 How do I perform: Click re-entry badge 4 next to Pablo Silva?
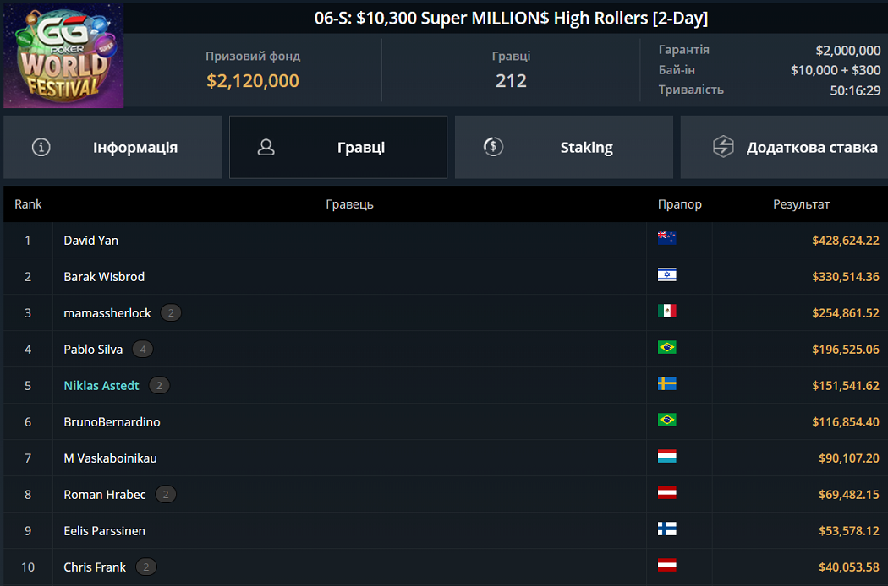click(x=142, y=349)
